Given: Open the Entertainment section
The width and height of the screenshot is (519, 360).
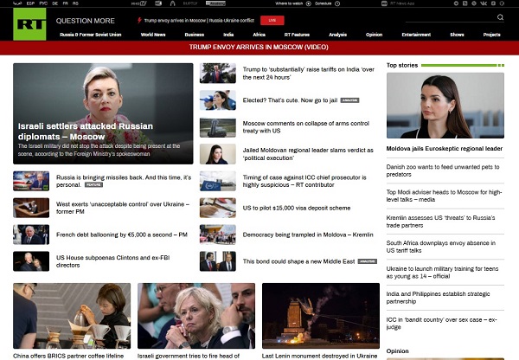Looking at the screenshot, I should (x=416, y=35).
